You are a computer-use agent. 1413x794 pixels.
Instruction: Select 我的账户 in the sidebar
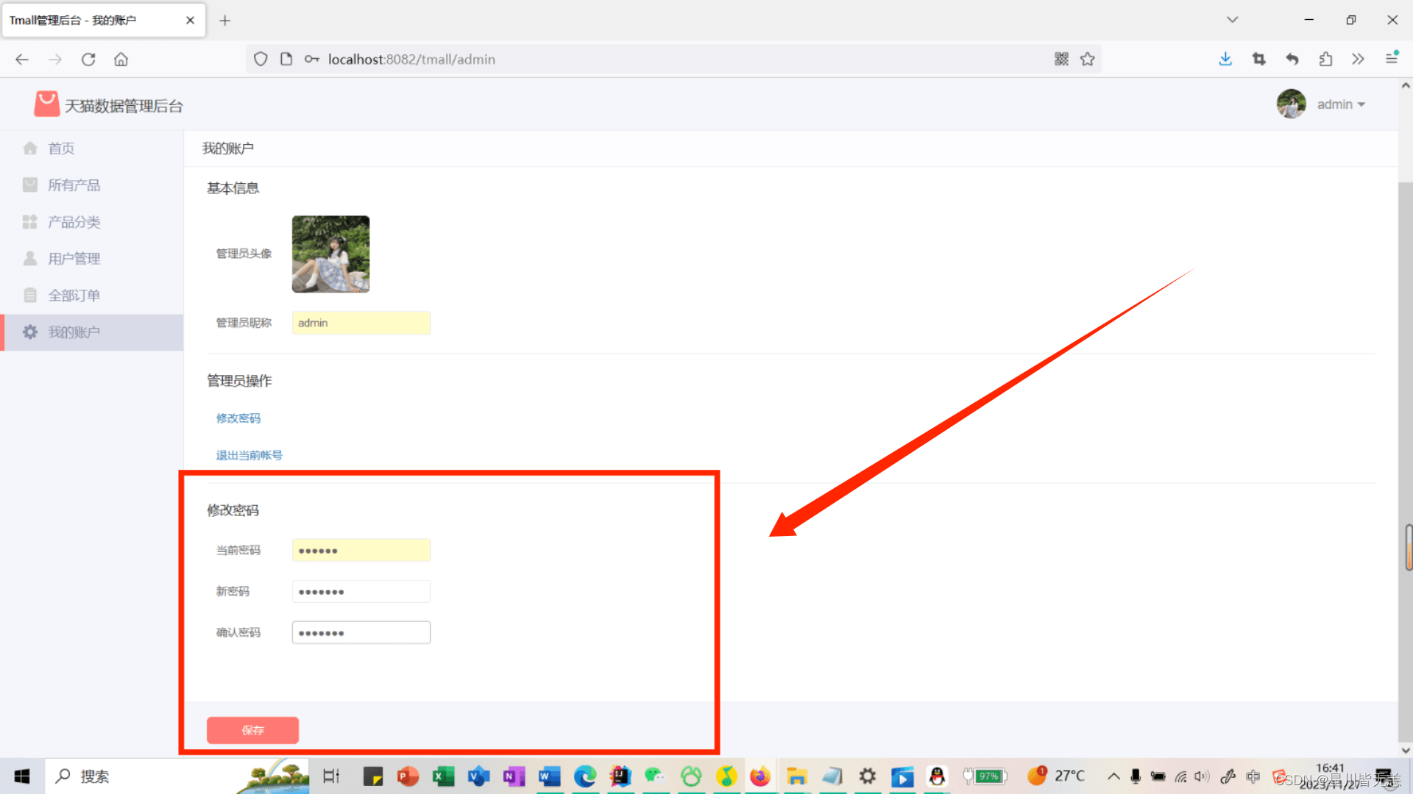click(x=91, y=332)
